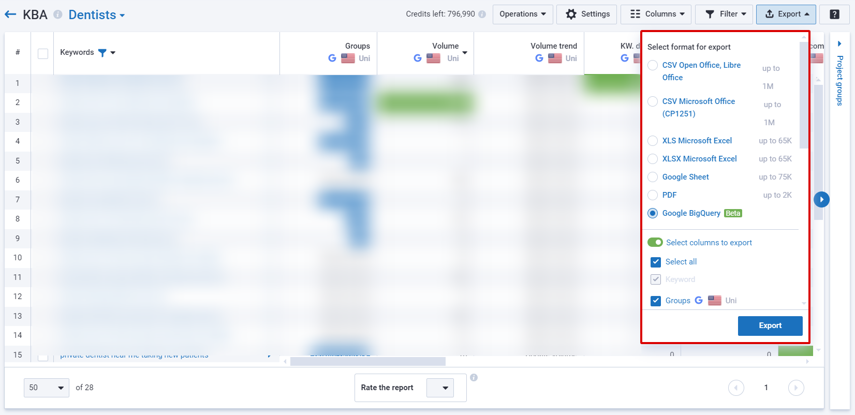The image size is (855, 415).
Task: Click the Keywords column filter funnel icon
Action: 102,52
